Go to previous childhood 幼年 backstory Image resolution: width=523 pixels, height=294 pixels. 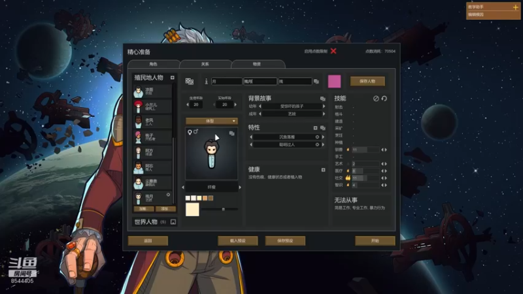pos(260,106)
